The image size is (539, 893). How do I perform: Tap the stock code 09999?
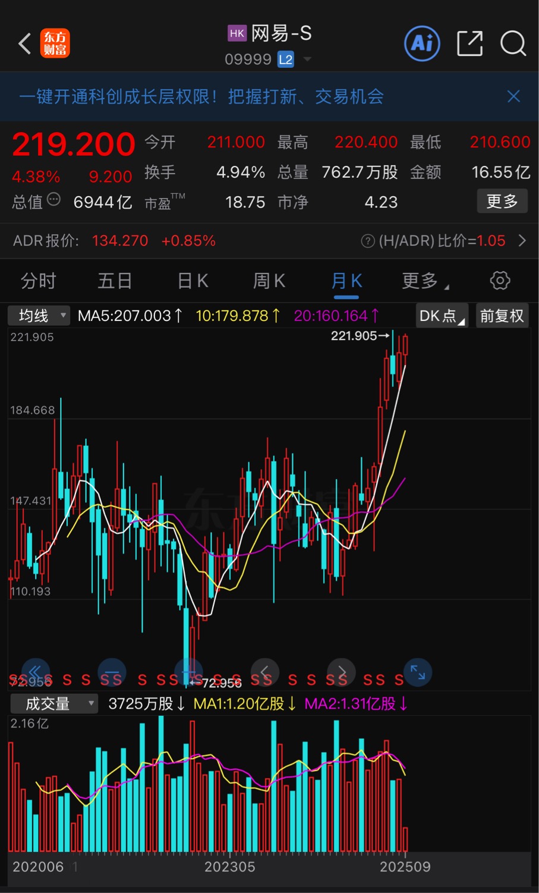click(x=248, y=59)
